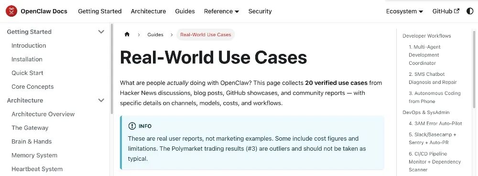Click the '20 verified use cases' bold text
Image resolution: width=478 pixels, height=176 pixels.
tap(336, 83)
